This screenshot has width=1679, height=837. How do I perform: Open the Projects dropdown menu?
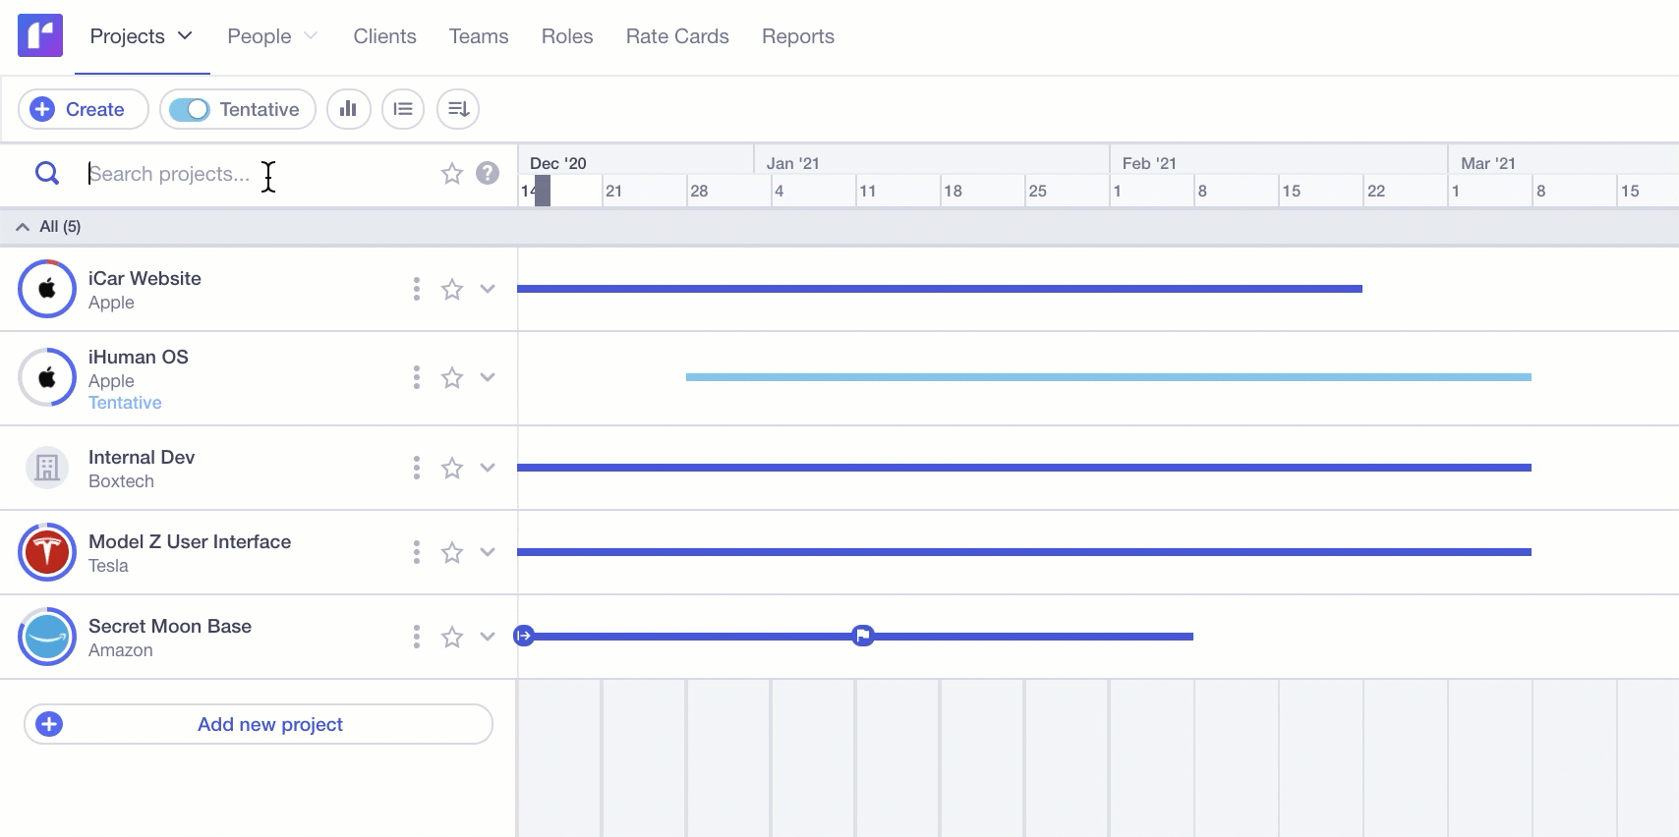142,36
